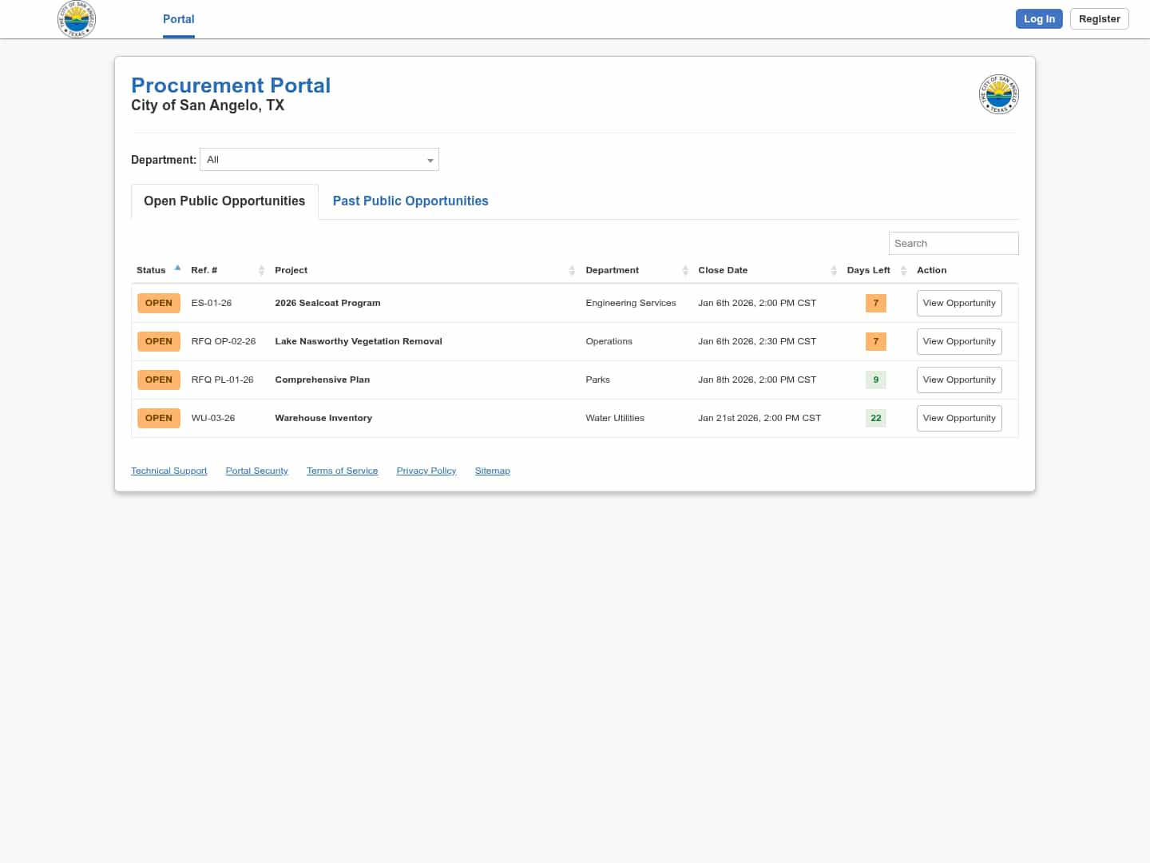Viewport: 1150px width, 863px height.
Task: Sort by Close Date column arrows
Action: [x=834, y=271]
